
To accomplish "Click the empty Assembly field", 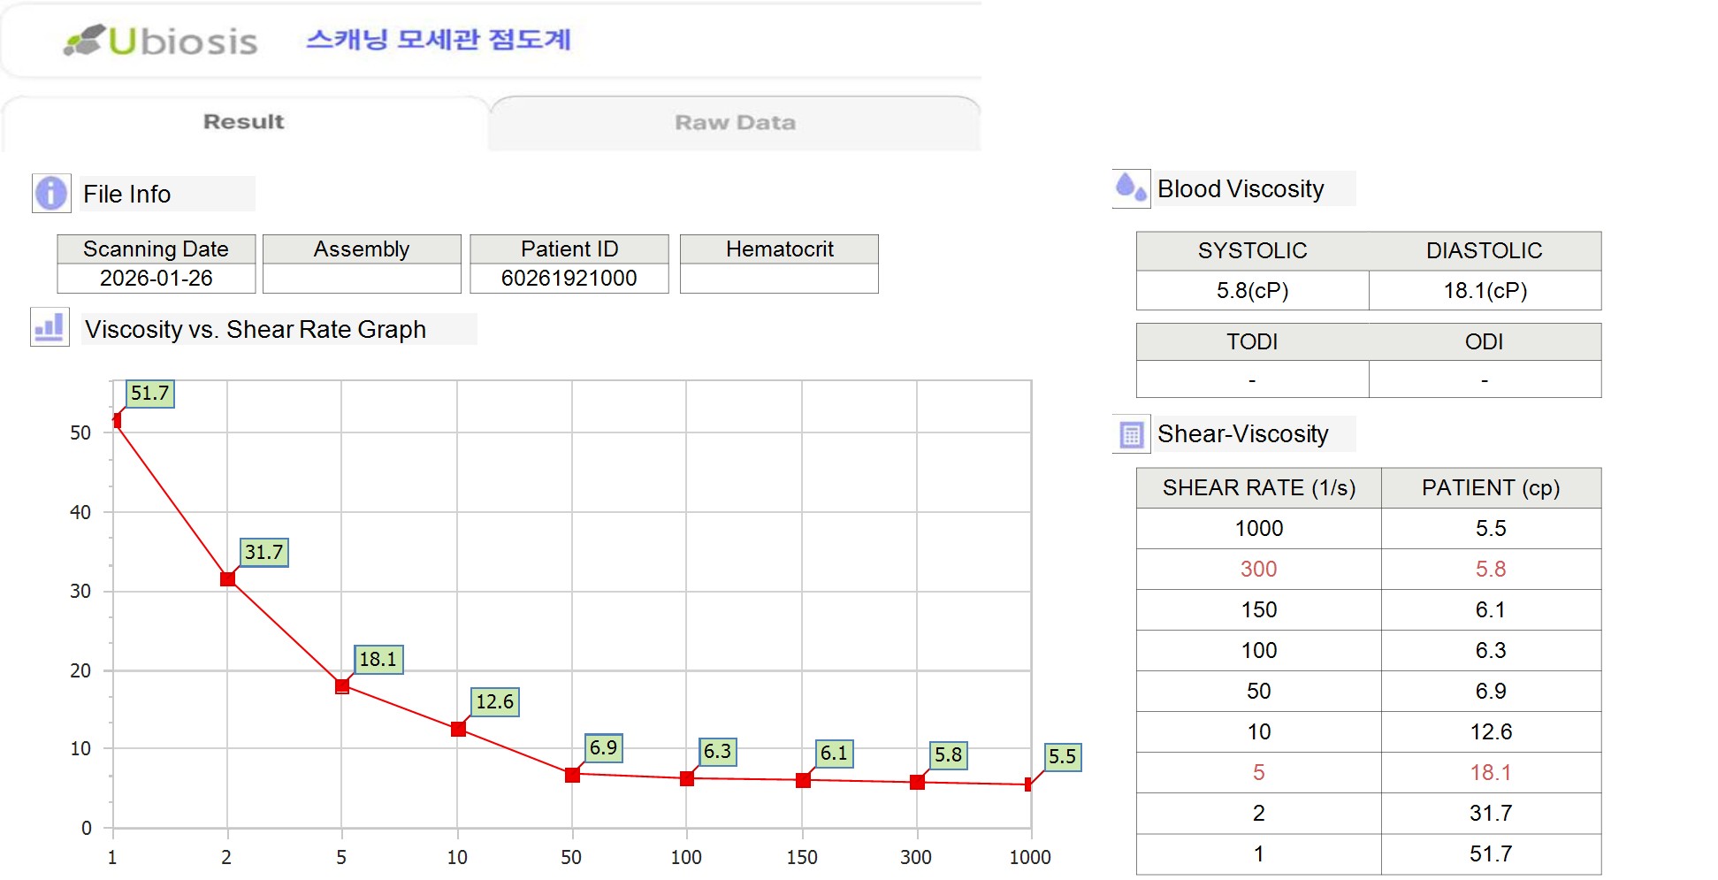I will (x=362, y=279).
